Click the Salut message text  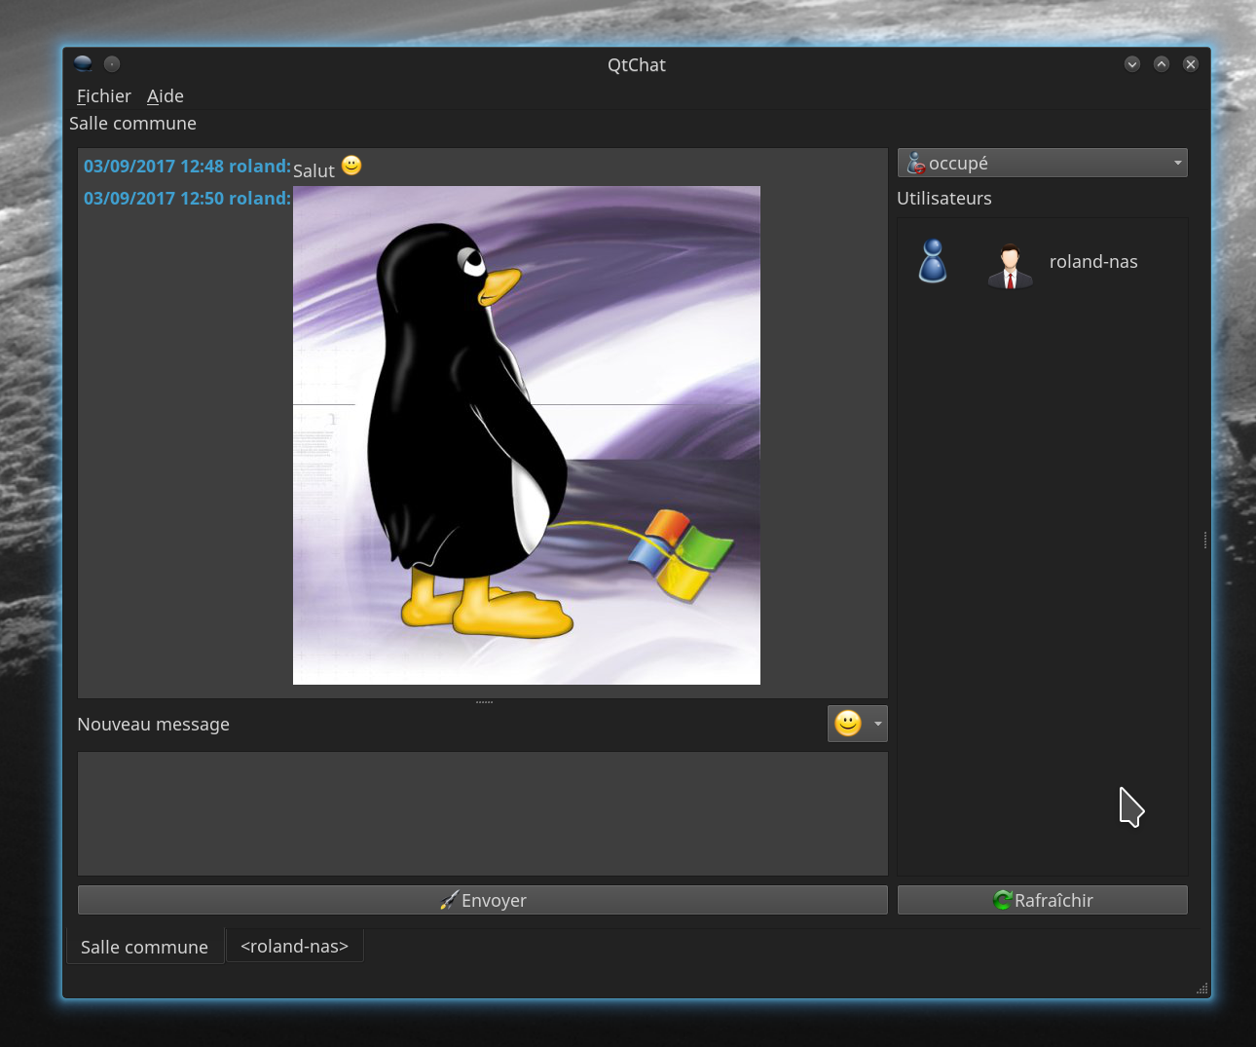pyautogui.click(x=314, y=171)
